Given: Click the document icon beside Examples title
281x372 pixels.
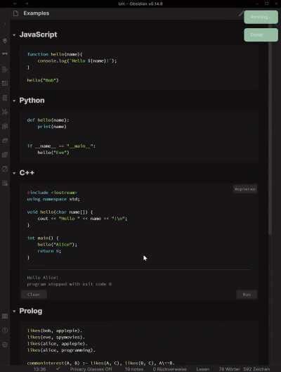Looking at the screenshot, I should tap(15, 13).
